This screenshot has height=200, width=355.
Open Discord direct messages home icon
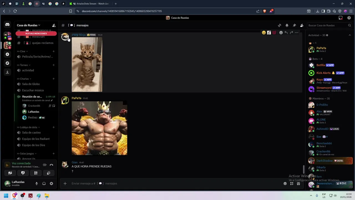tap(7, 25)
